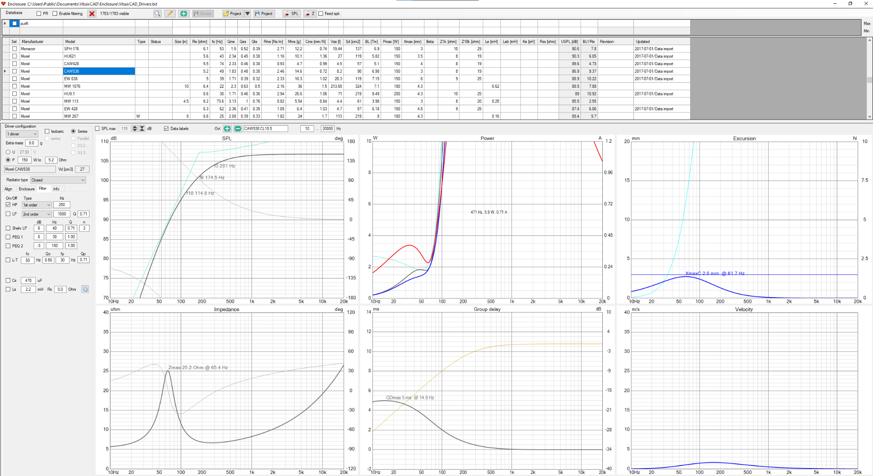Click the HP frequency 250 Hz field
The height and width of the screenshot is (476, 873).
tap(62, 205)
